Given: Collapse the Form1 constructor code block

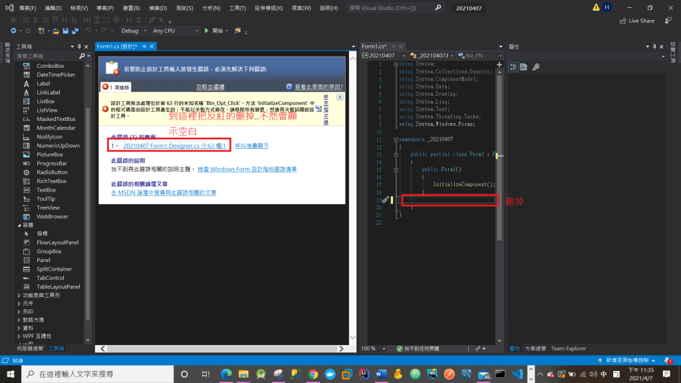Looking at the screenshot, I should 396,170.
